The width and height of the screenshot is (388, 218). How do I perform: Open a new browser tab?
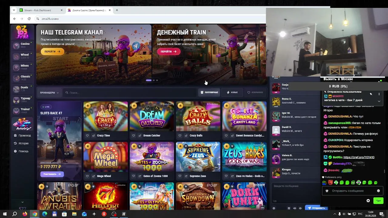[x=117, y=10]
